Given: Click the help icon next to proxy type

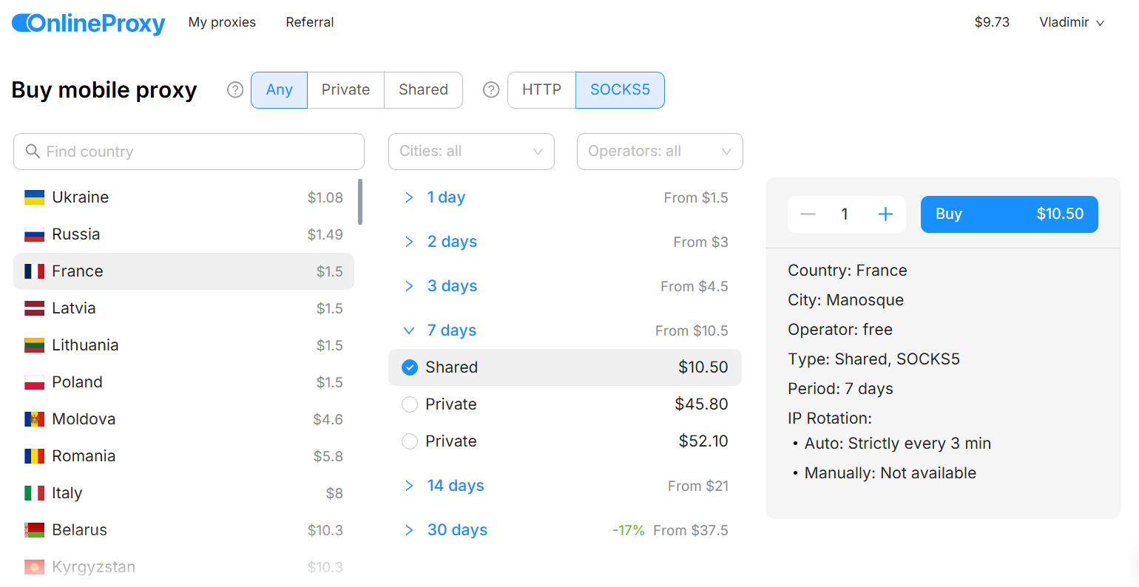Looking at the screenshot, I should pyautogui.click(x=235, y=90).
